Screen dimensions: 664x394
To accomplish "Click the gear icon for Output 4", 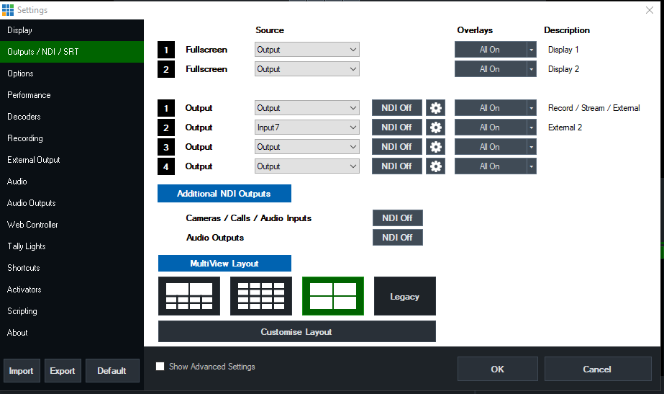I will tap(435, 166).
